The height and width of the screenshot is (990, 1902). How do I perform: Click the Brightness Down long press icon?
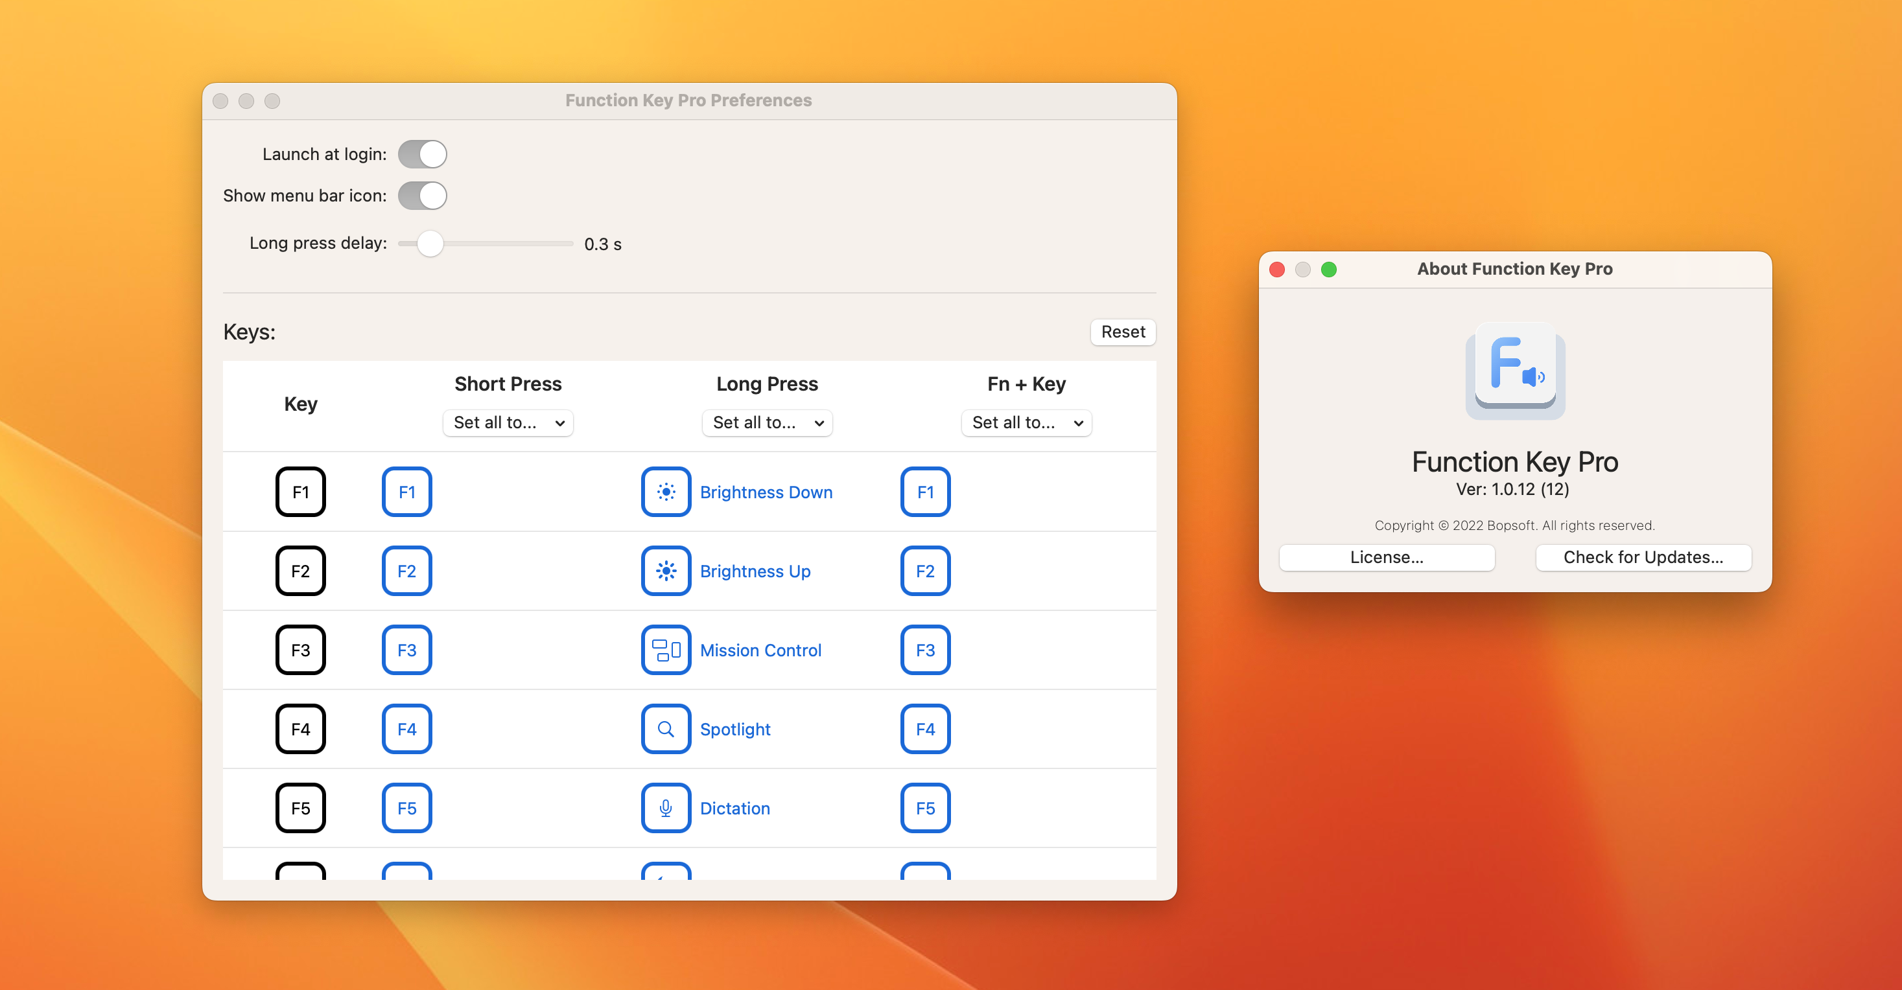(666, 492)
